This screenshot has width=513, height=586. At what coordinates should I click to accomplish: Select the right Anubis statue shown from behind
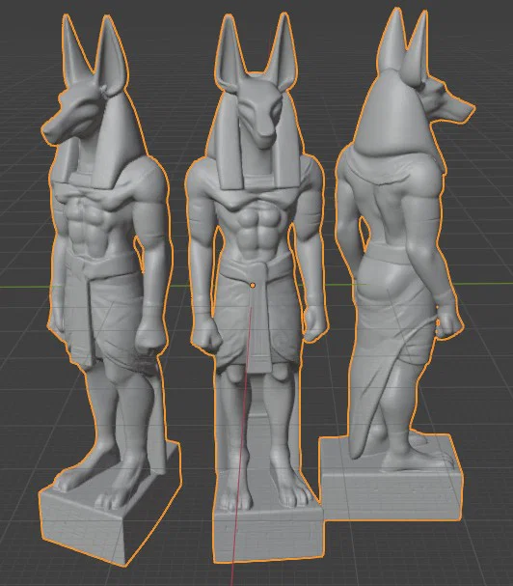[x=395, y=262]
